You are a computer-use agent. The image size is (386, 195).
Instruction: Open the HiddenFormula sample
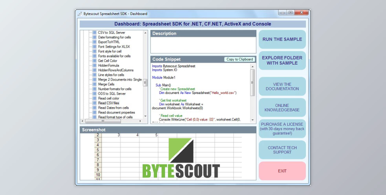pos(109,65)
